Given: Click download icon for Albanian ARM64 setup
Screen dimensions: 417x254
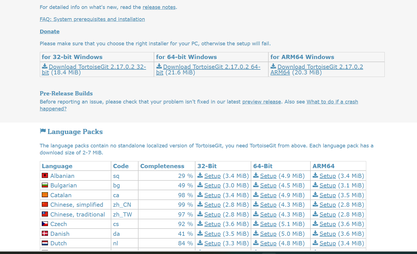Looking at the screenshot, I should point(315,175).
